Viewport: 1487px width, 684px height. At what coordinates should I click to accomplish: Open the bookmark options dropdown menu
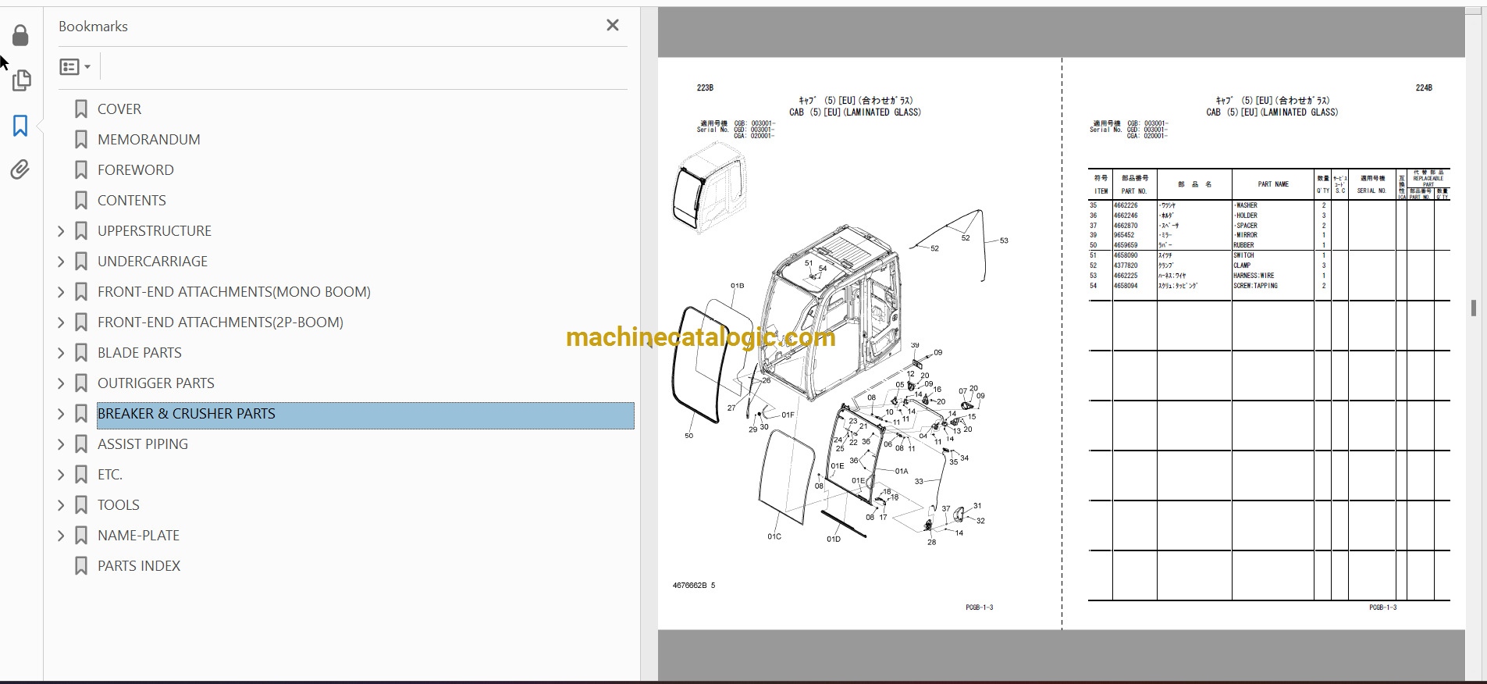75,67
